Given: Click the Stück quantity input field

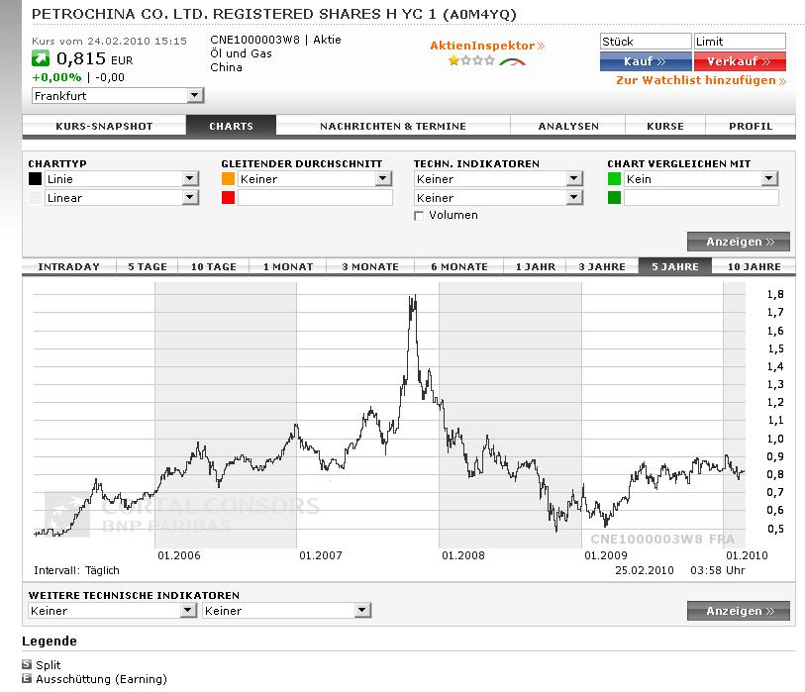Looking at the screenshot, I should [x=646, y=41].
